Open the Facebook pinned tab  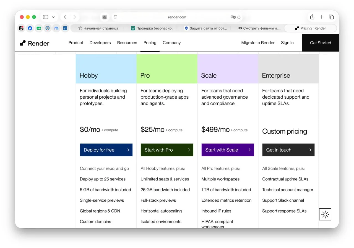coord(30,28)
